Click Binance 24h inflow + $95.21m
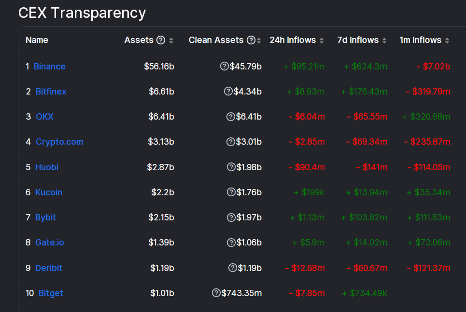 click(304, 67)
